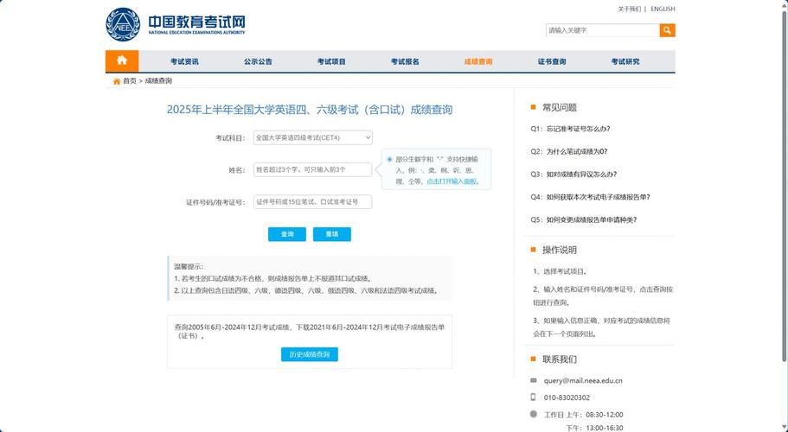The image size is (788, 432).
Task: Open the 点击打开输入面板 link
Action: pyautogui.click(x=452, y=181)
